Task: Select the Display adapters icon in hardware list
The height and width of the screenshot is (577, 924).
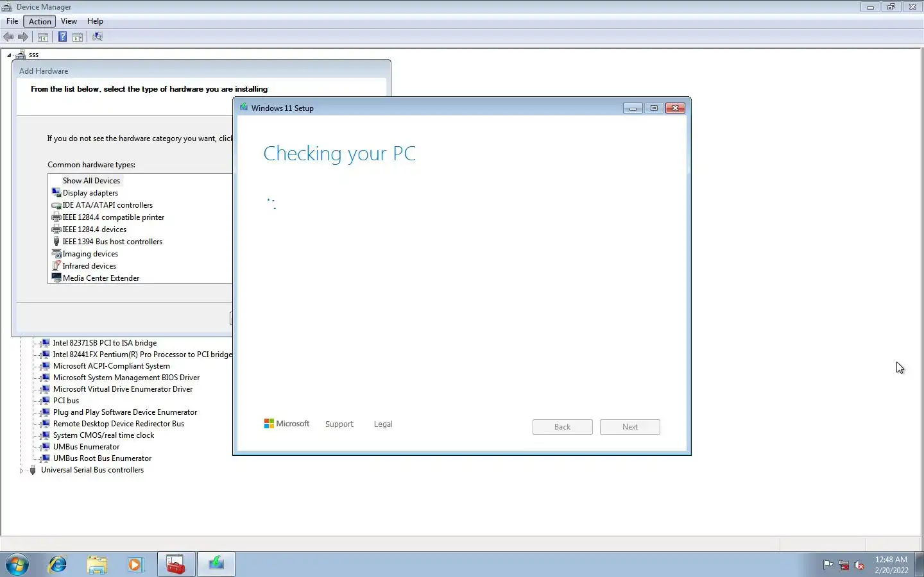Action: (56, 192)
